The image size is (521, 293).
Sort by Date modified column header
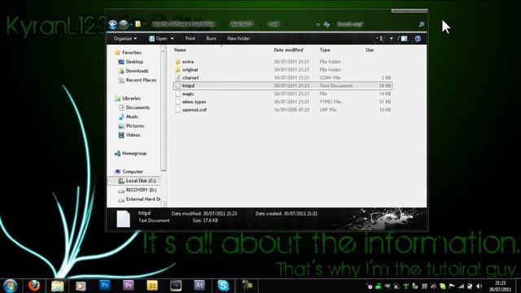pos(288,50)
